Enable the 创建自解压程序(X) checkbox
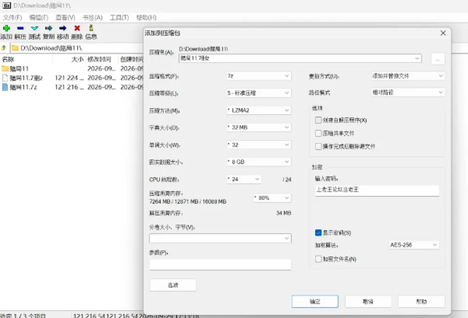Viewport: 468px width, 318px height. tap(318, 120)
